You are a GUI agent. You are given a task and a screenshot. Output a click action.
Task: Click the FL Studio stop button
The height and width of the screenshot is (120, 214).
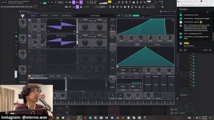coord(52,2)
